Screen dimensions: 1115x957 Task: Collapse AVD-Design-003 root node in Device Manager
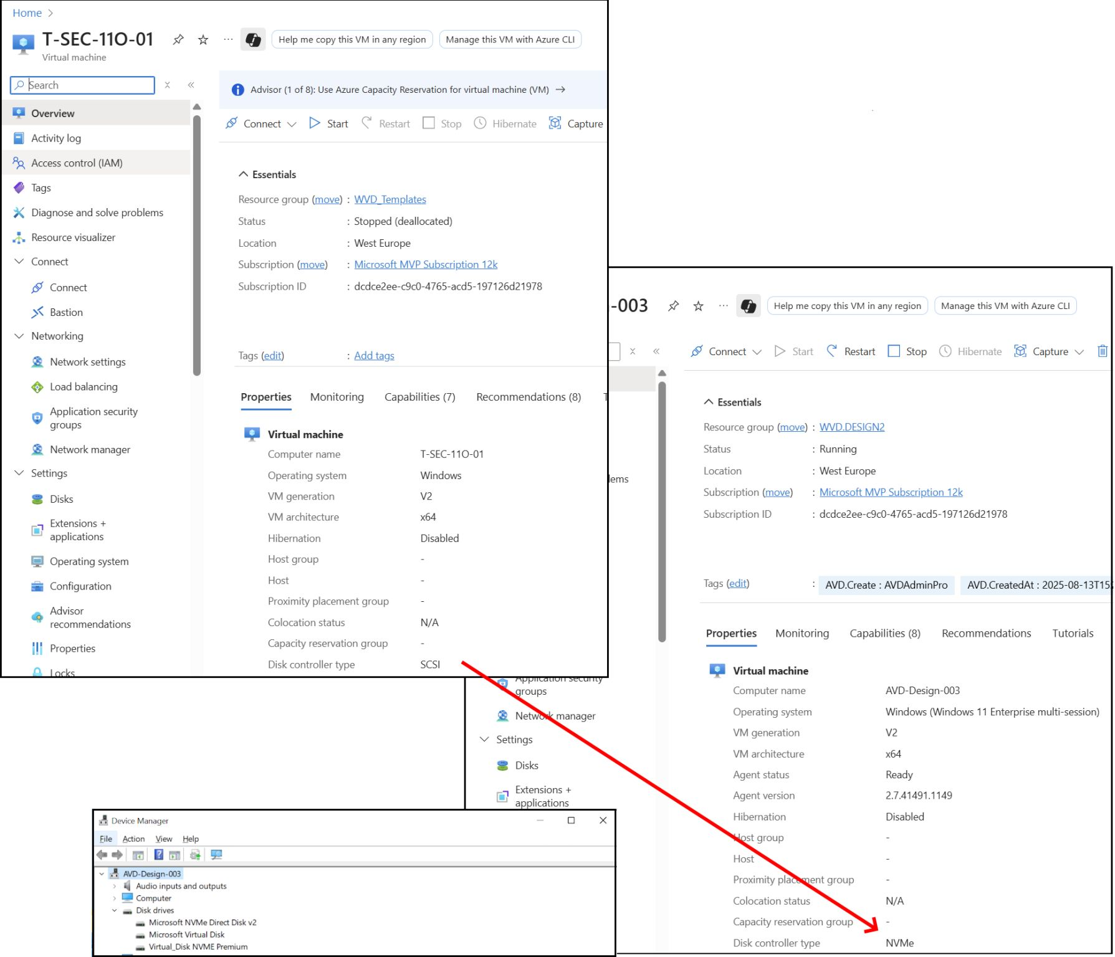click(x=102, y=874)
